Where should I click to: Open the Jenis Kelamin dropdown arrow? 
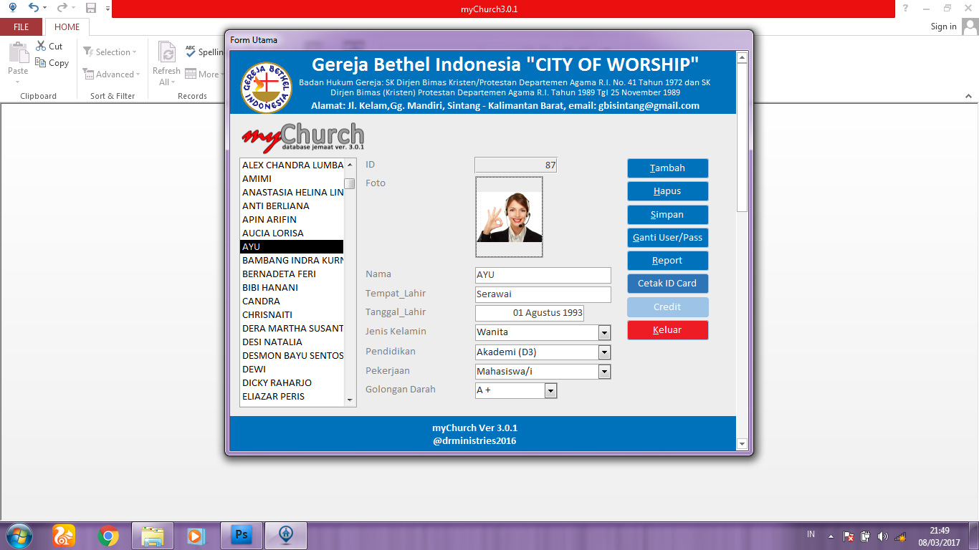click(x=604, y=332)
